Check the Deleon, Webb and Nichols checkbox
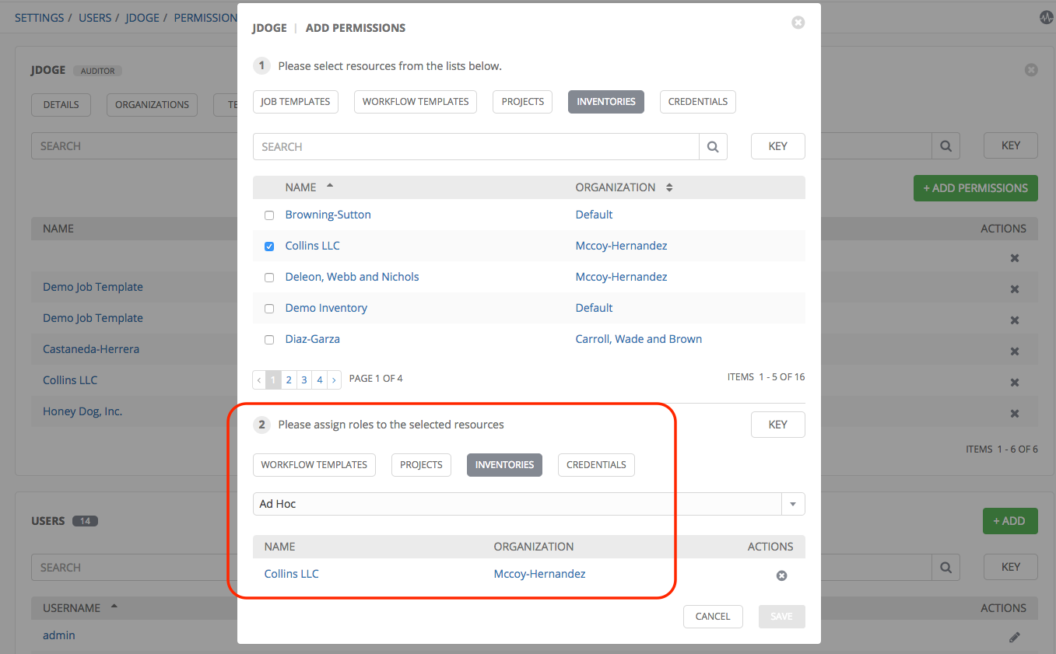This screenshot has width=1056, height=654. [269, 278]
